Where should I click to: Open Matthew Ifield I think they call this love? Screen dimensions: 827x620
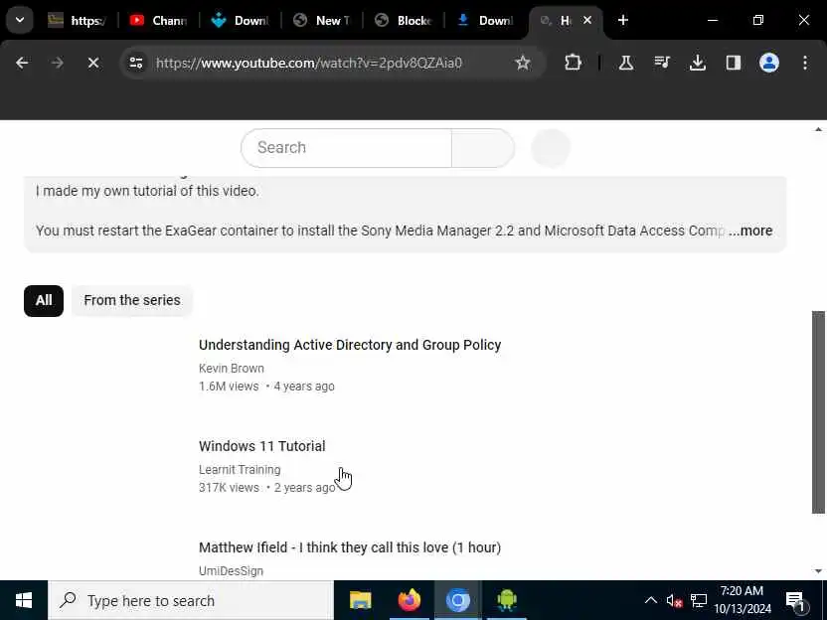[350, 547]
